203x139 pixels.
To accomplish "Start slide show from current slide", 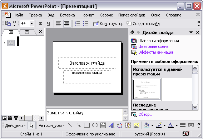I will pyautogui.click(x=16, y=118).
